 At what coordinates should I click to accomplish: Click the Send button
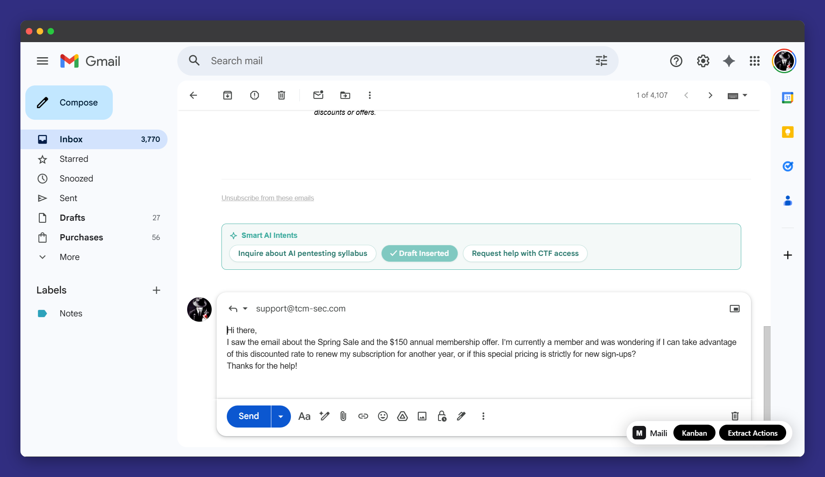[x=249, y=416]
